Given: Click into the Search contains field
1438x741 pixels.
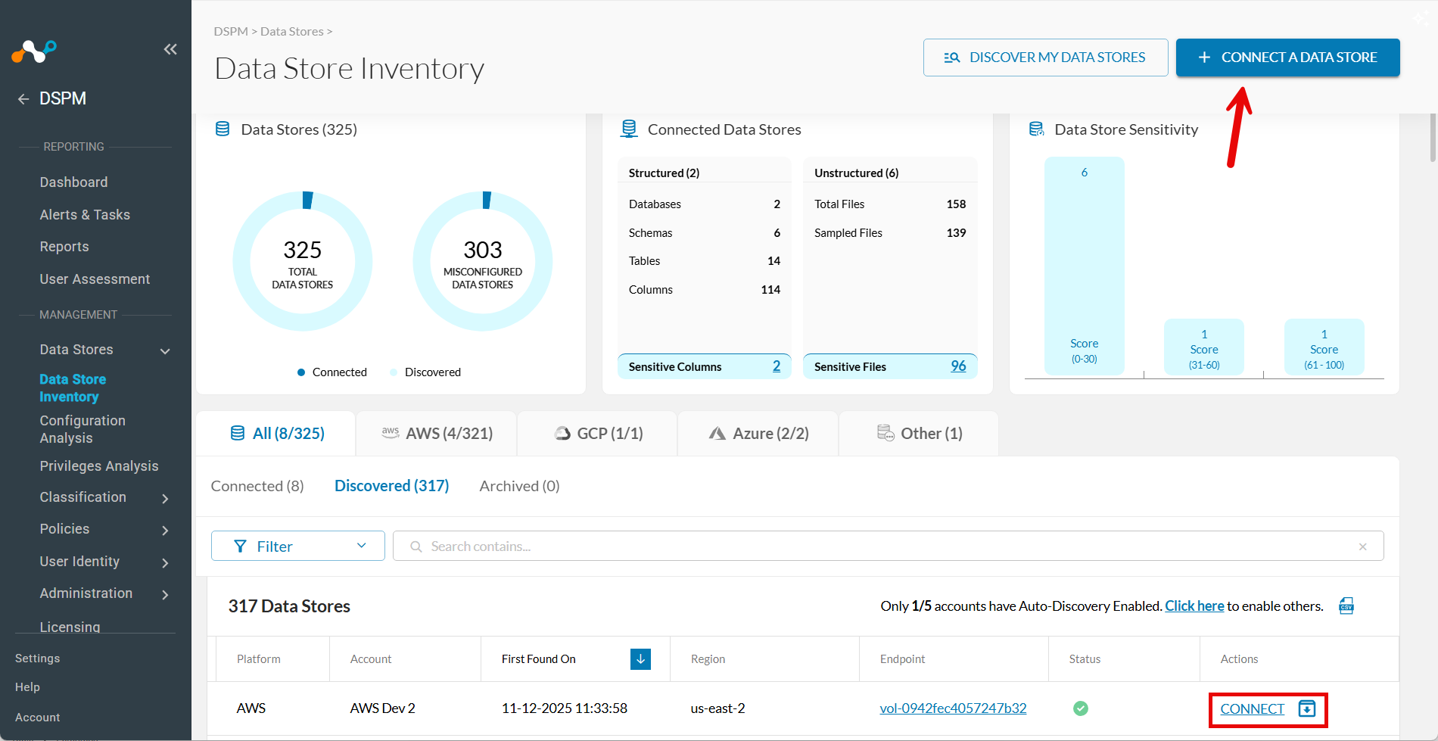Looking at the screenshot, I should coord(530,546).
